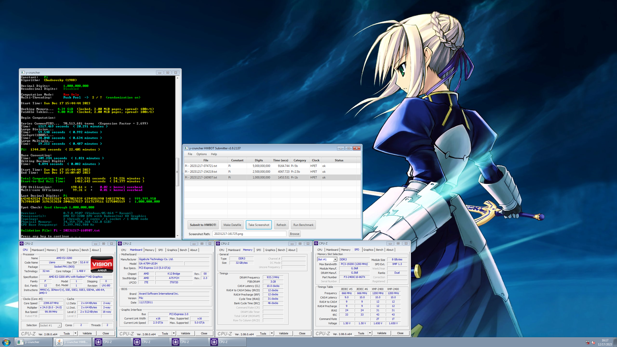
Task: Click the Make Datafile button
Action: tap(232, 225)
